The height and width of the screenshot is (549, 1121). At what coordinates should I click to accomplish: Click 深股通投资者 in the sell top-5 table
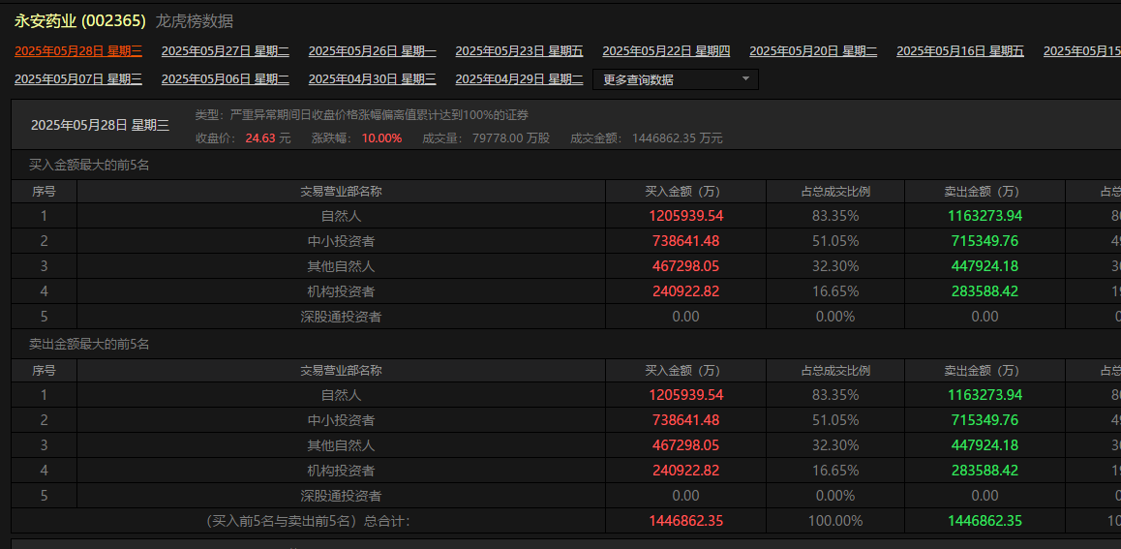[x=341, y=496]
